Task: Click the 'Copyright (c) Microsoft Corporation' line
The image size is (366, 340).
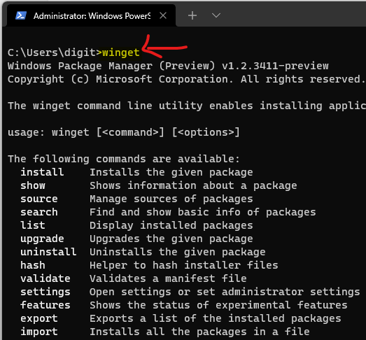Action: pyautogui.click(x=186, y=79)
